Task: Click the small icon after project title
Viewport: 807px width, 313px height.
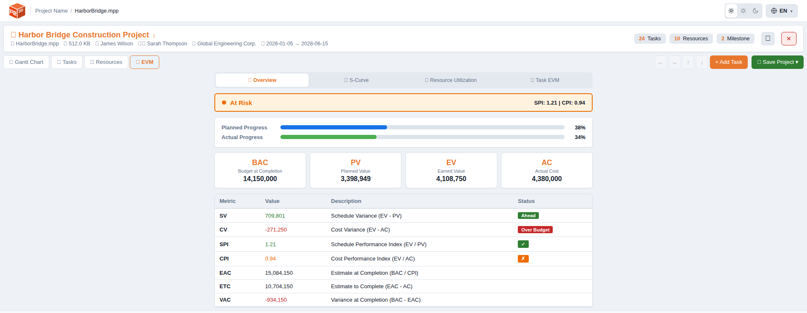Action: [x=154, y=36]
